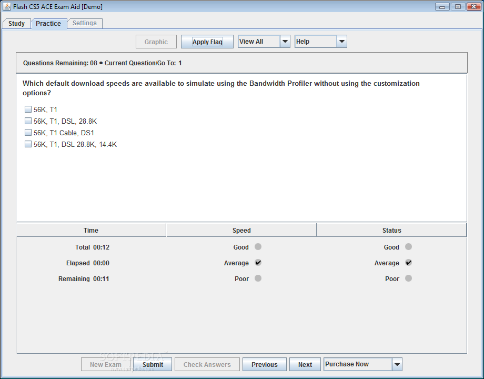
Task: Select the Poor status indicator
Action: click(408, 278)
